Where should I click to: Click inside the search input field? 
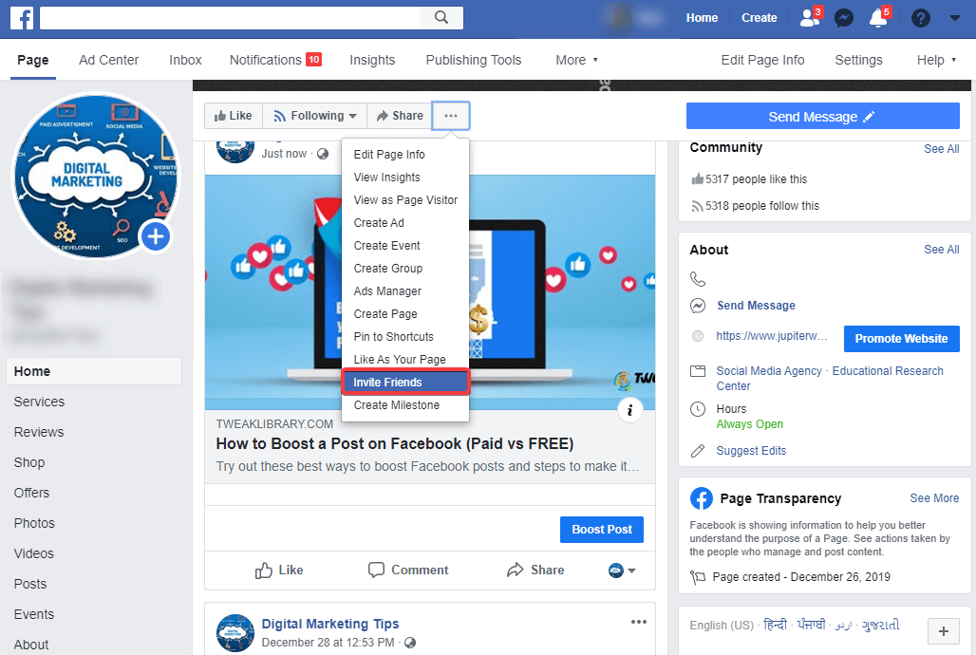(228, 17)
